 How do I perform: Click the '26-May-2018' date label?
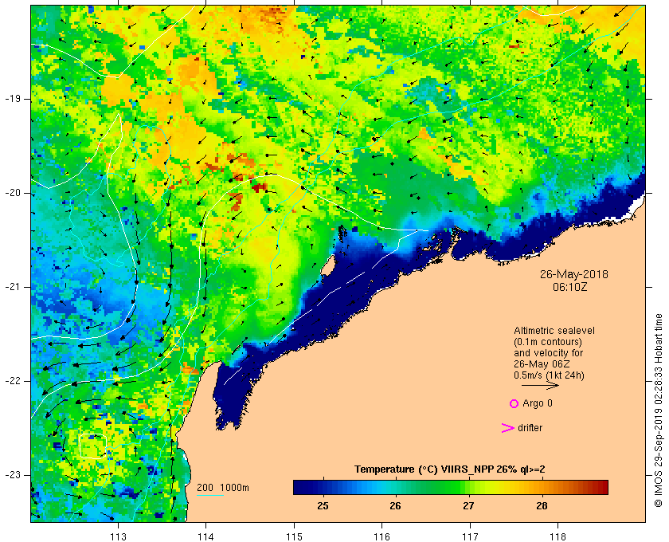point(574,274)
